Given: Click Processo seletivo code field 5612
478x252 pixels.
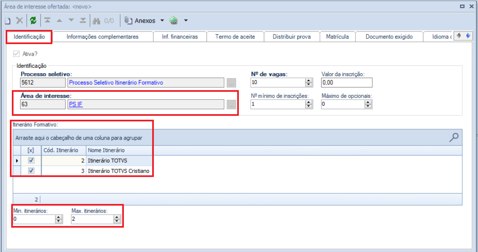Looking at the screenshot, I should [43, 83].
